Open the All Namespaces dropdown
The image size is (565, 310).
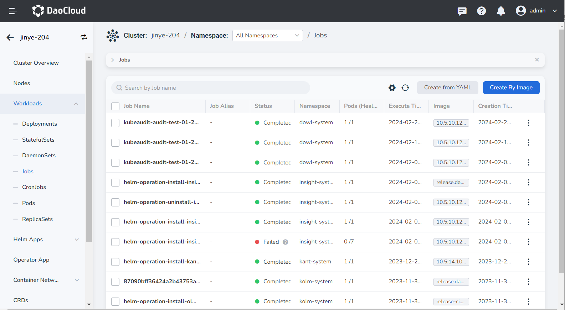pyautogui.click(x=267, y=36)
